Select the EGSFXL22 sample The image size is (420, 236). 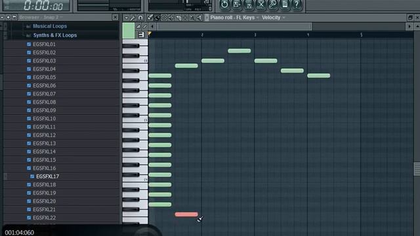[44, 218]
